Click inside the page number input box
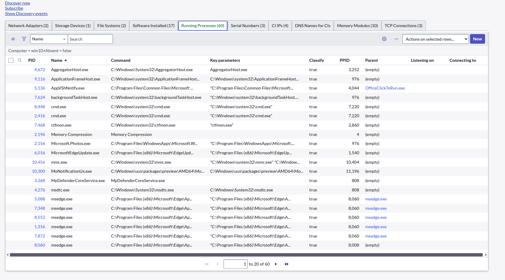Screen dimensions: 505x280 (x=235, y=264)
